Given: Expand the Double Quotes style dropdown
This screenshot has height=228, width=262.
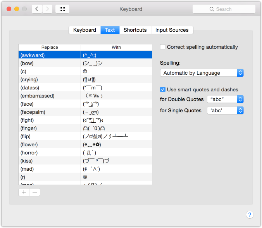Looking at the screenshot, I should click(225, 99).
